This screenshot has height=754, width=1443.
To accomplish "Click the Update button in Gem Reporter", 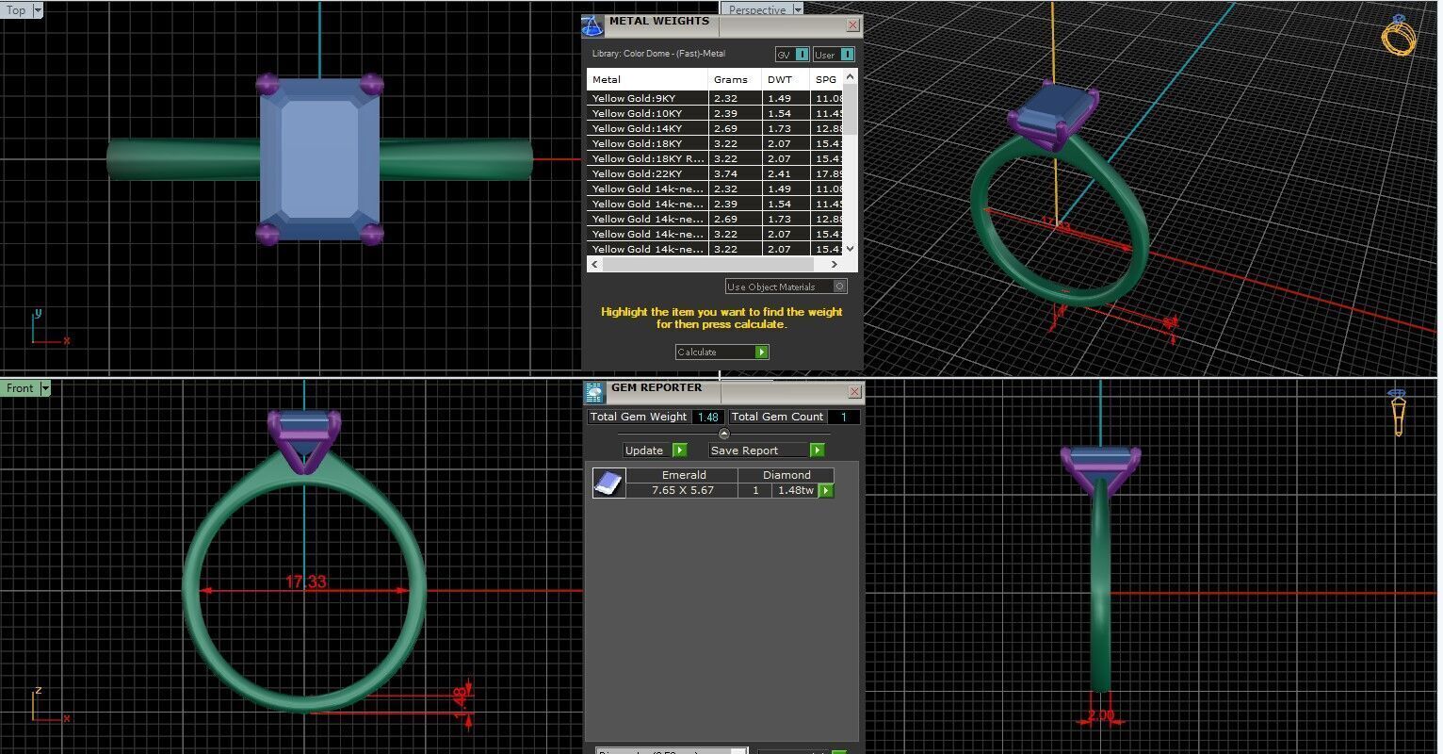I will coord(655,451).
